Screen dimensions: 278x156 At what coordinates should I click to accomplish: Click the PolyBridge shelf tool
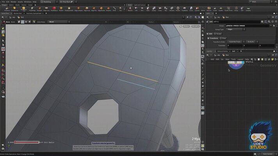point(33,8)
